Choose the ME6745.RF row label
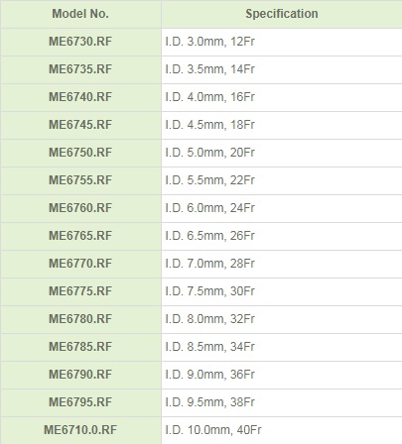The height and width of the screenshot is (444, 402). pos(80,125)
